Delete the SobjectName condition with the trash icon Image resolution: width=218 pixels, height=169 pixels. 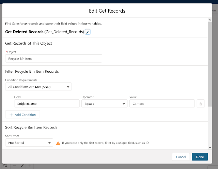click(201, 103)
